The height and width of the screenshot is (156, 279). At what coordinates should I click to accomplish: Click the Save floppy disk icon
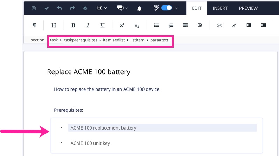pos(34,8)
